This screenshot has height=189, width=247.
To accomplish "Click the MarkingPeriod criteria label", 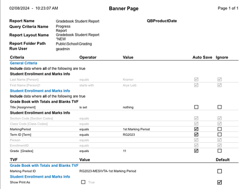I will [x=20, y=129].
